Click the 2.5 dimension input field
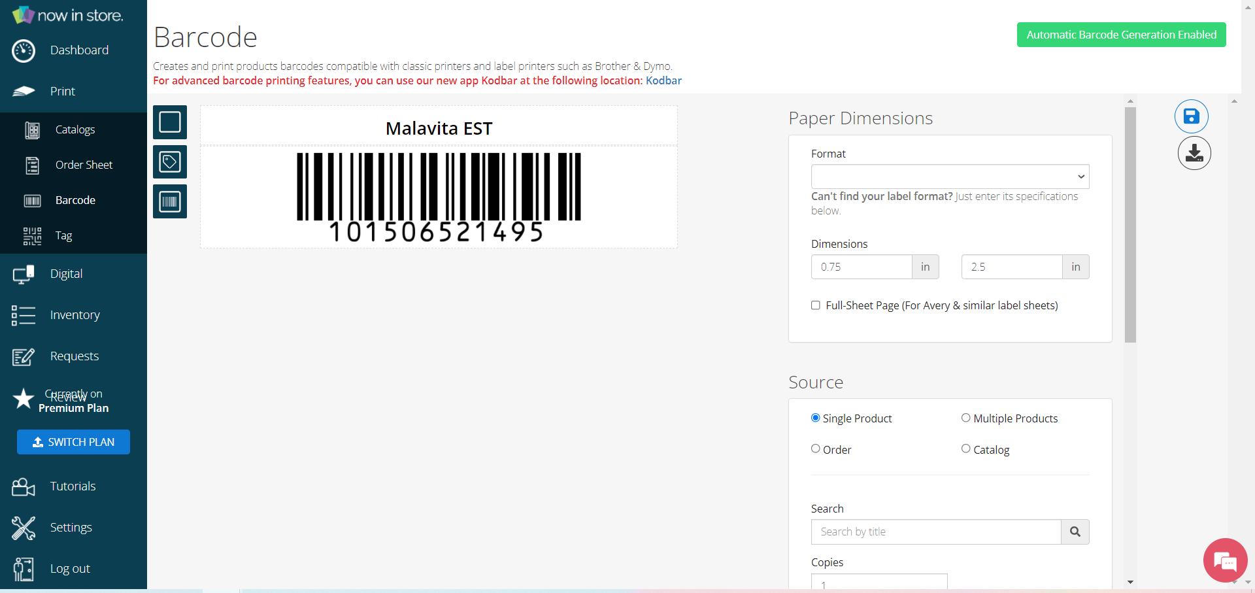This screenshot has width=1255, height=593. tap(1012, 267)
